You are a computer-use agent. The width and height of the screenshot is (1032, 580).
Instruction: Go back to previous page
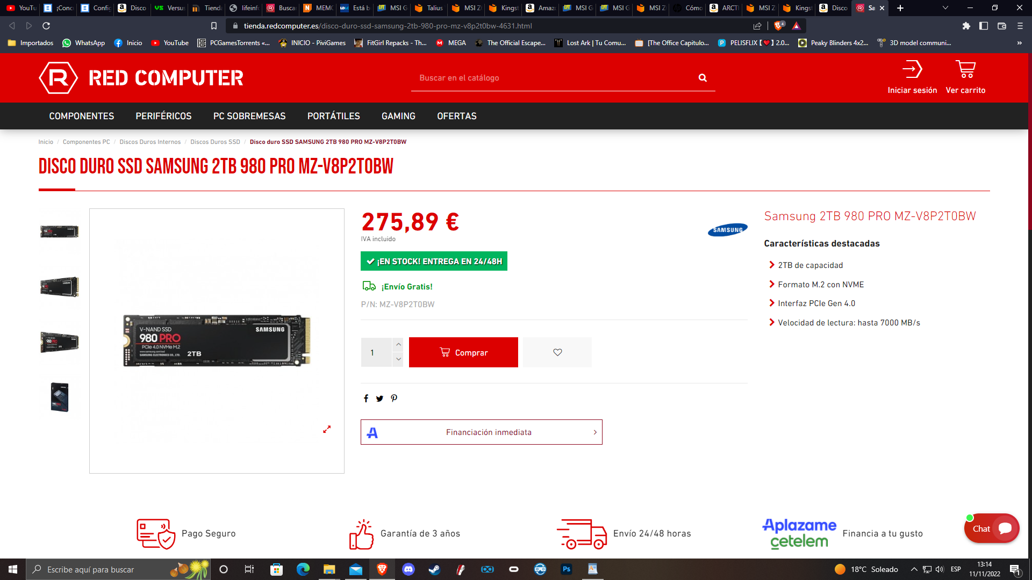click(12, 26)
